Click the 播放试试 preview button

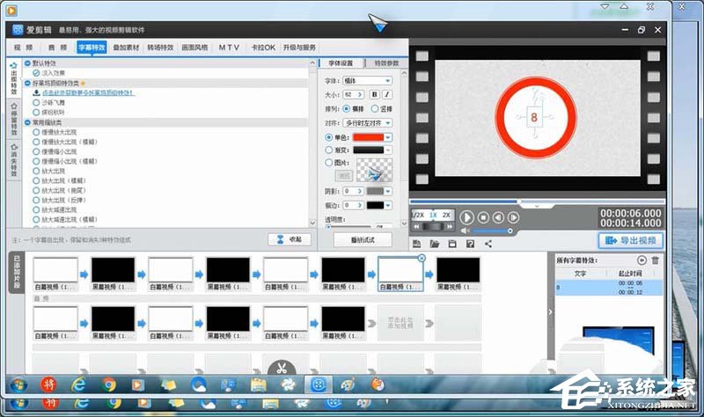(x=363, y=239)
